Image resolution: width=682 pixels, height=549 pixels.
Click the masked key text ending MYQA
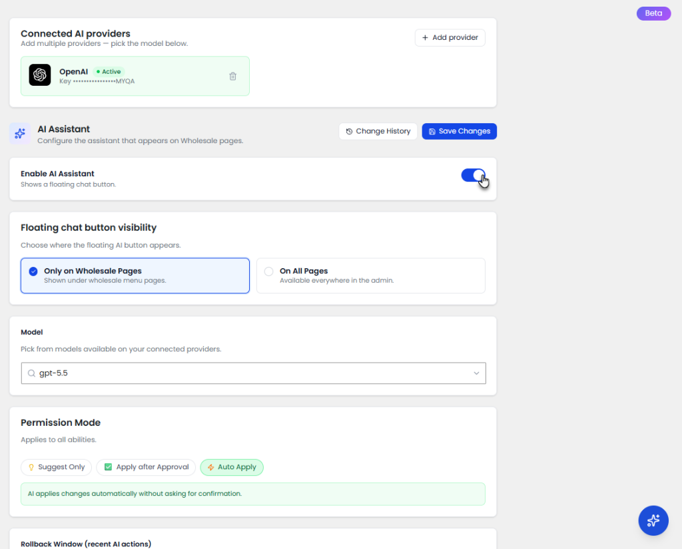click(97, 81)
